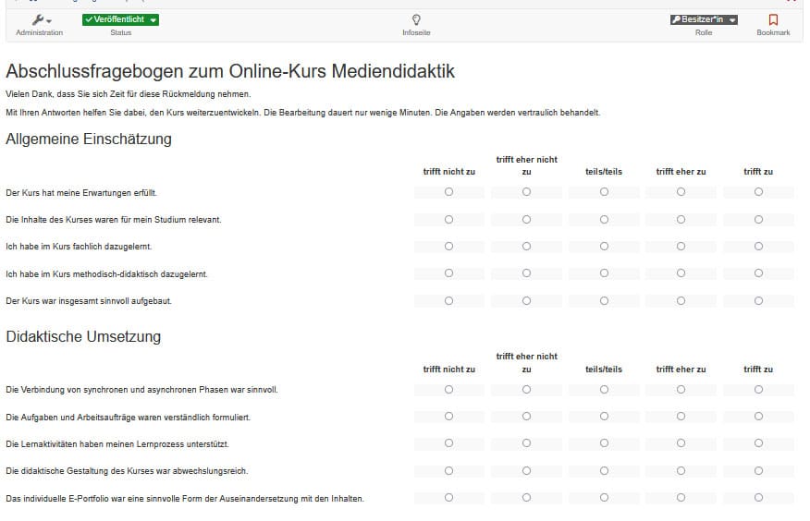Select 'trifft nicht zu' for 'fachlich dazugelernt'
810x521 pixels.
pos(449,247)
